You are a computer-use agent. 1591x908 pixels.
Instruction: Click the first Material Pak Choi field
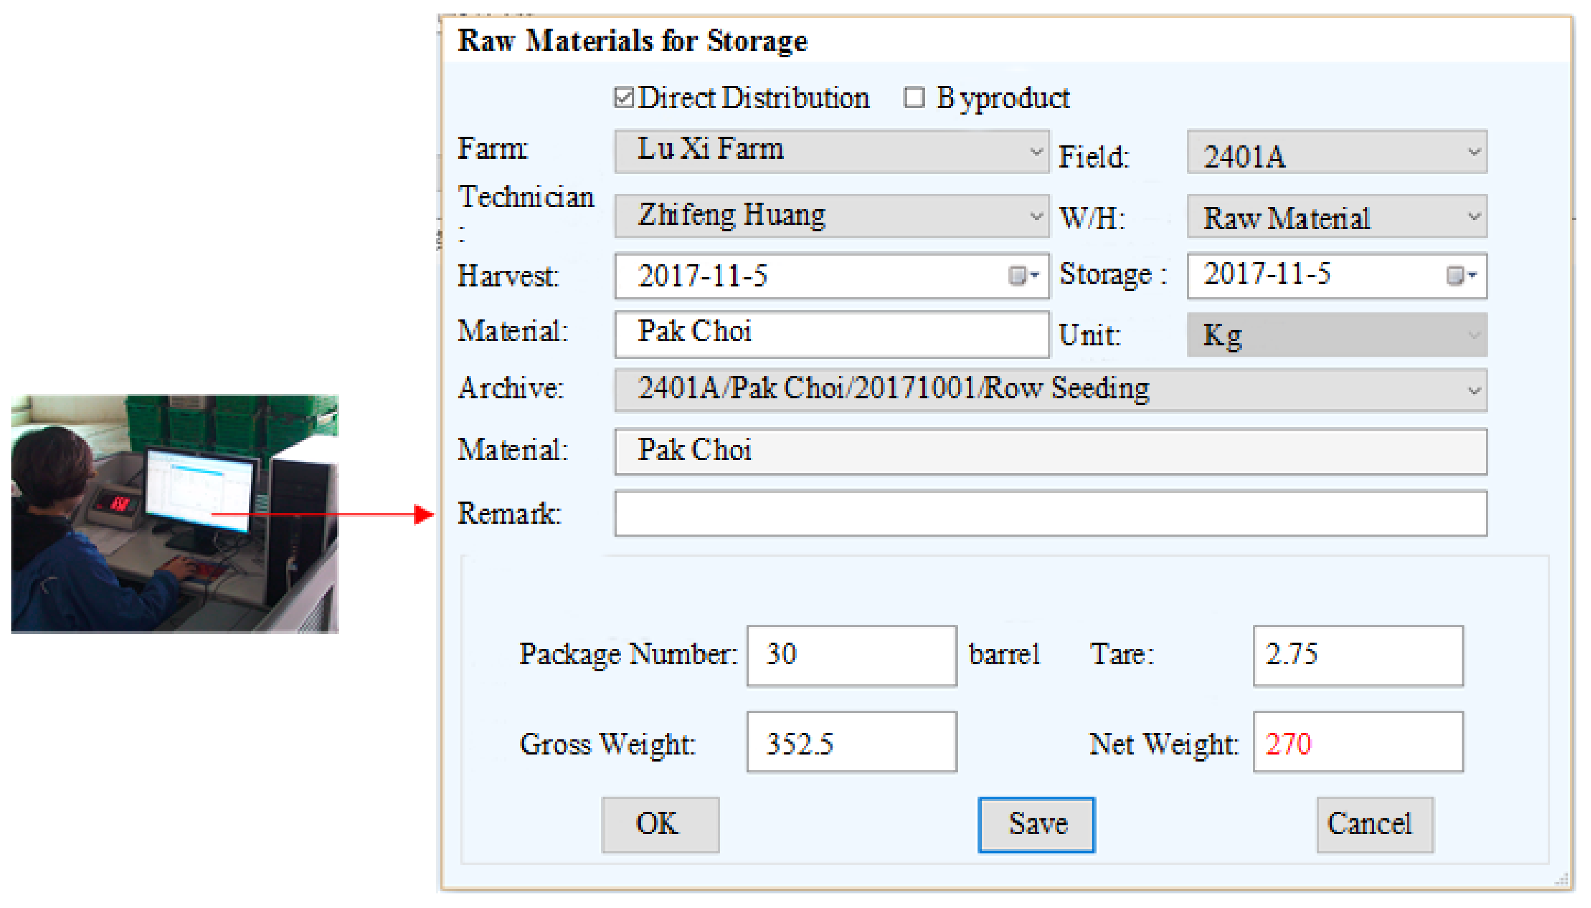tap(830, 334)
